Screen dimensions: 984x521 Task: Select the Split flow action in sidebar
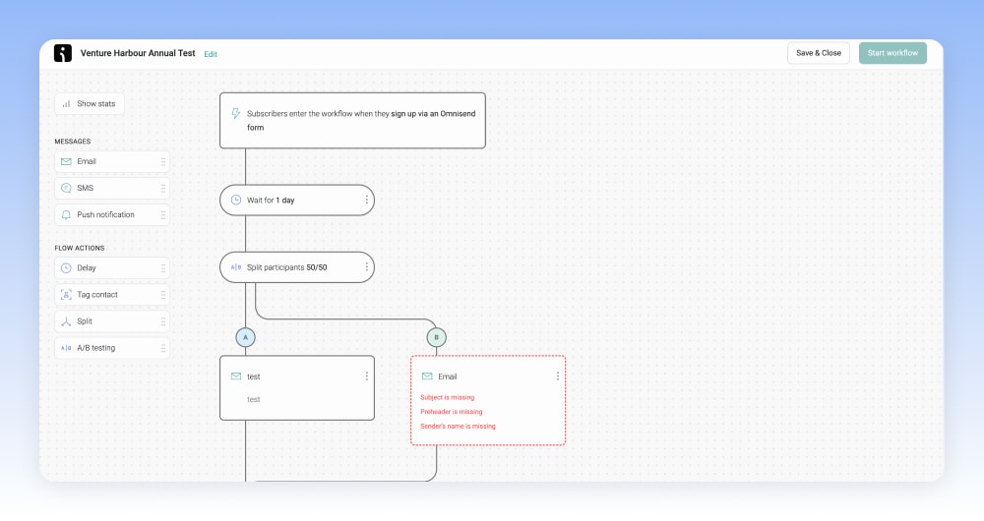pos(112,321)
